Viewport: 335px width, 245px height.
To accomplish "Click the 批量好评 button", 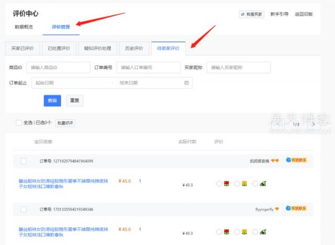I will [65, 123].
